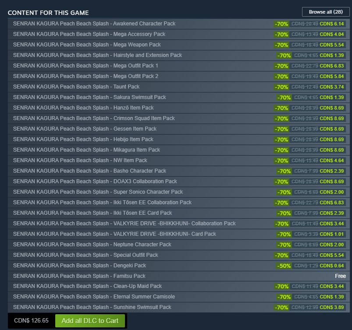352x330 pixels.
Task: Click CDN$ 5.84 price of Mega Outfit Pack 2
Action: (331, 76)
